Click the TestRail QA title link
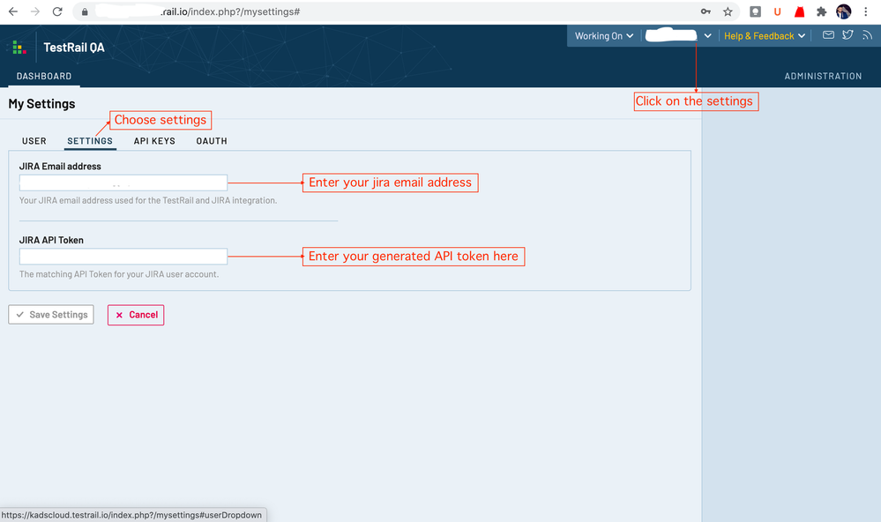The height and width of the screenshot is (522, 881). pos(74,48)
